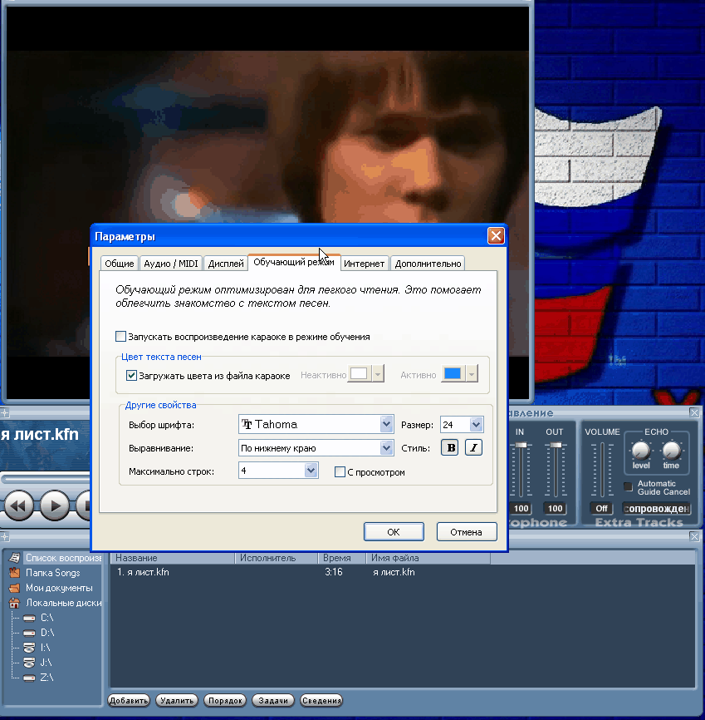Select the D:\ drive icon
Screen dimensions: 705x720
coord(29,634)
